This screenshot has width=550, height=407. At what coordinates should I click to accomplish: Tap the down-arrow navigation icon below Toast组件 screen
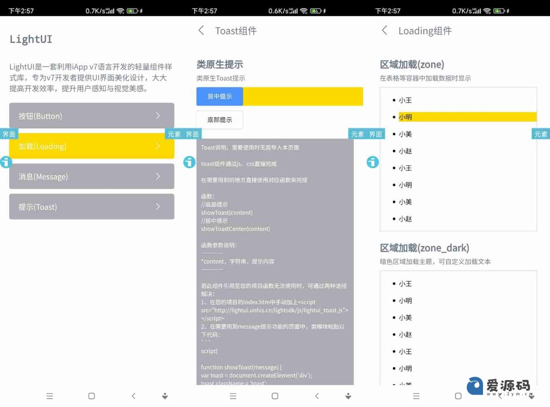(x=348, y=396)
